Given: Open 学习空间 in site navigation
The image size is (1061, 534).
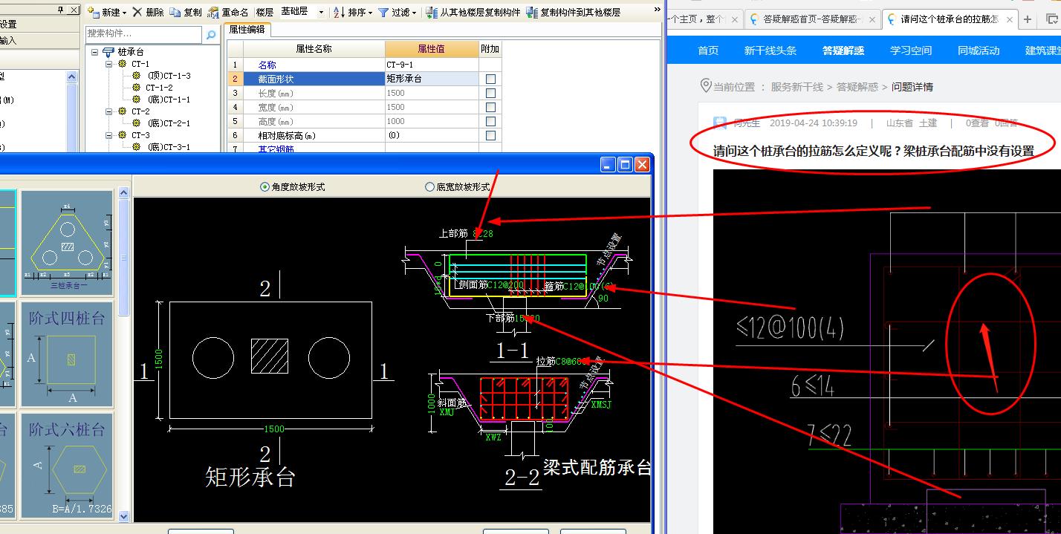Looking at the screenshot, I should 911,51.
